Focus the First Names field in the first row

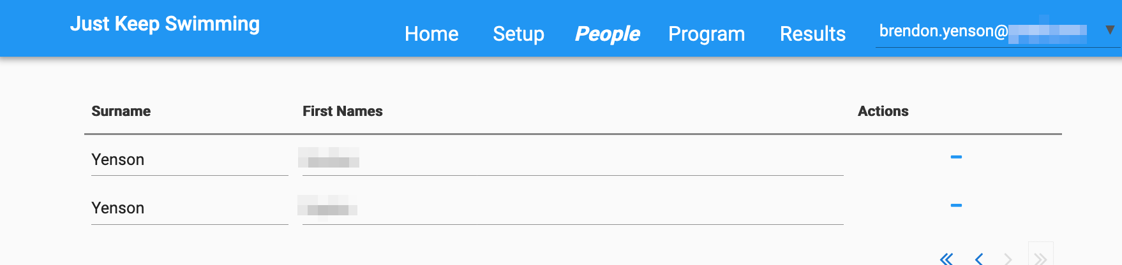[x=572, y=160]
